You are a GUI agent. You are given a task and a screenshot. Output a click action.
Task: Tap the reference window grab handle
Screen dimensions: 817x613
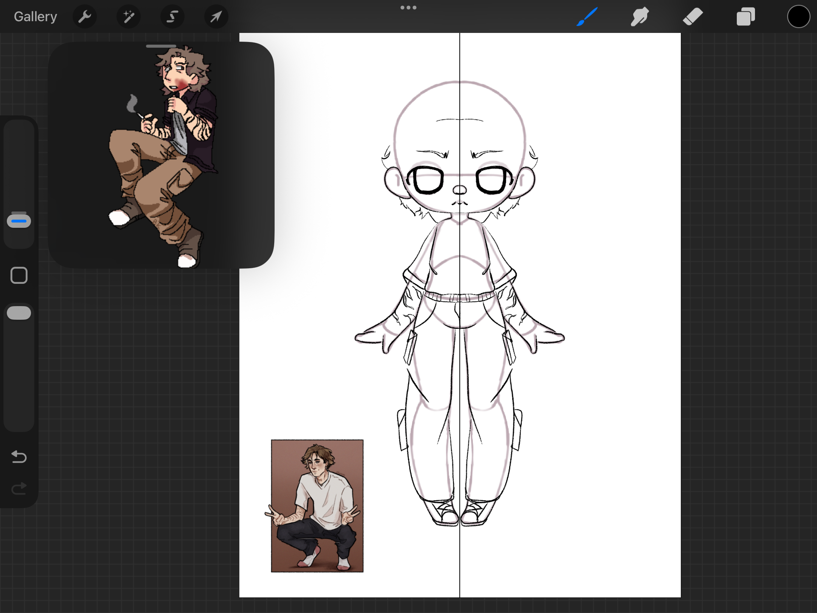click(161, 46)
